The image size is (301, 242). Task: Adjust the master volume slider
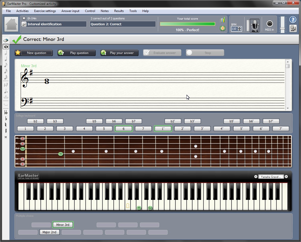tap(282, 28)
